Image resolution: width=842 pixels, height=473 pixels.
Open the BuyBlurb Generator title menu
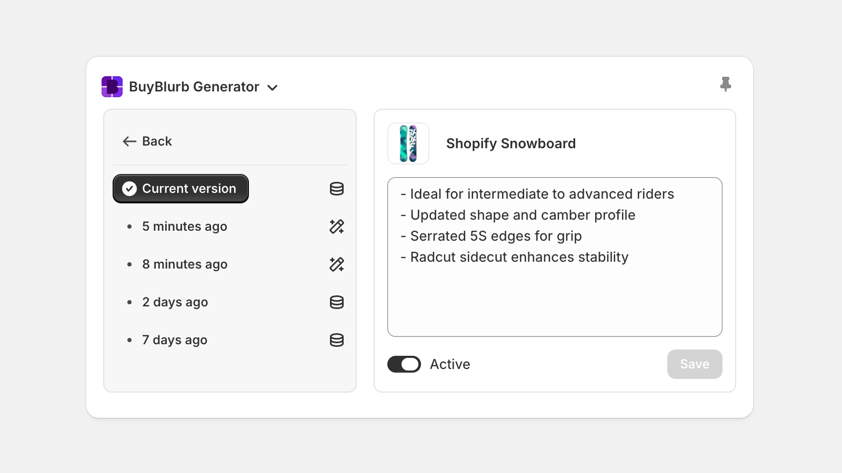[x=194, y=87]
